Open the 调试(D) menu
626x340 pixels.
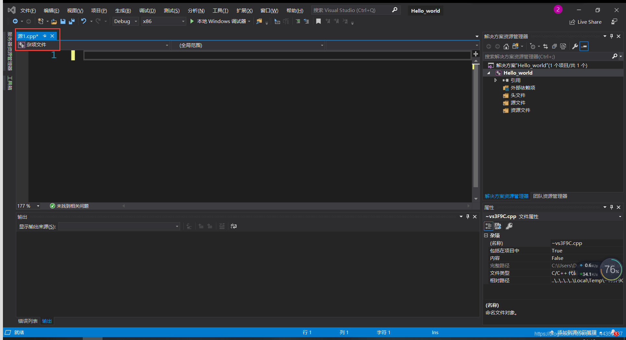(x=147, y=10)
